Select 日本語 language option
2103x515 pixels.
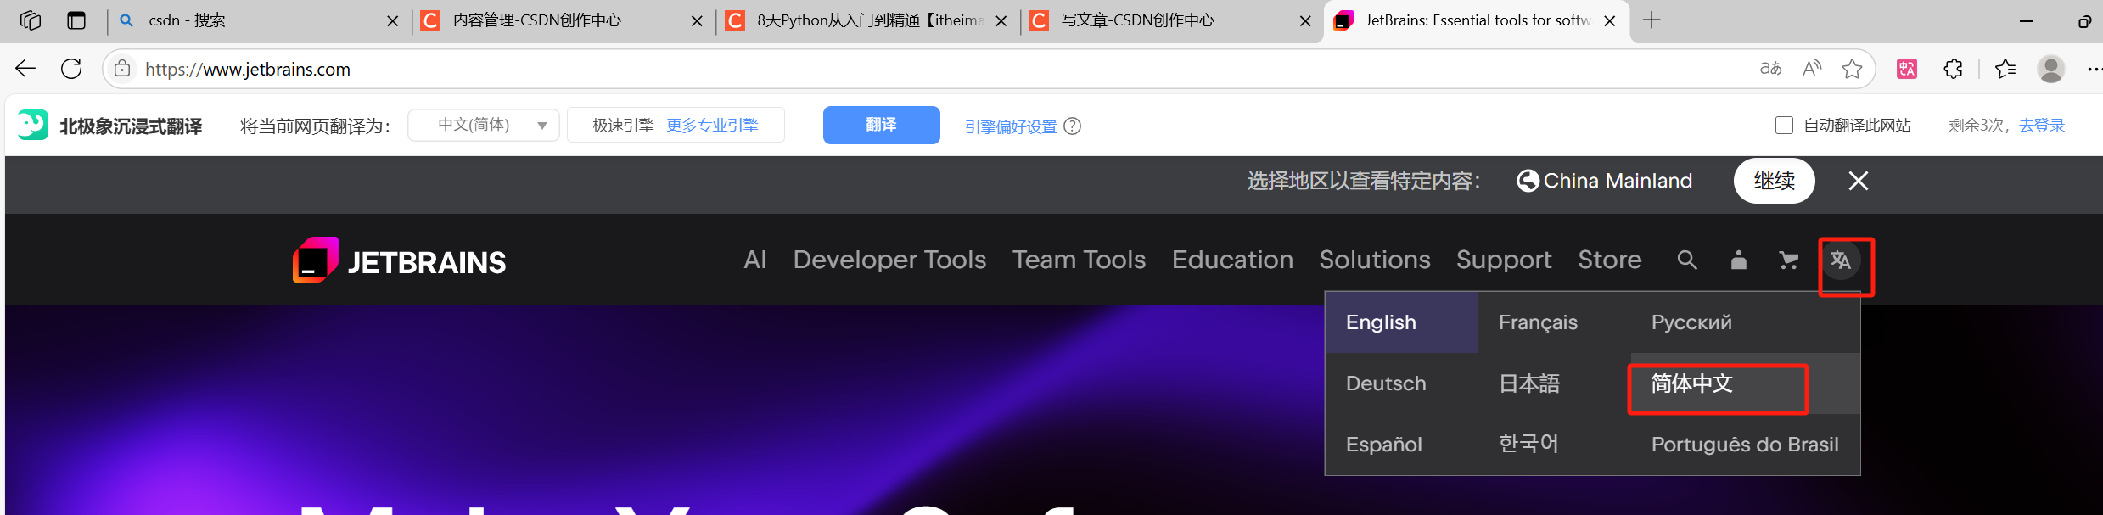click(x=1555, y=383)
